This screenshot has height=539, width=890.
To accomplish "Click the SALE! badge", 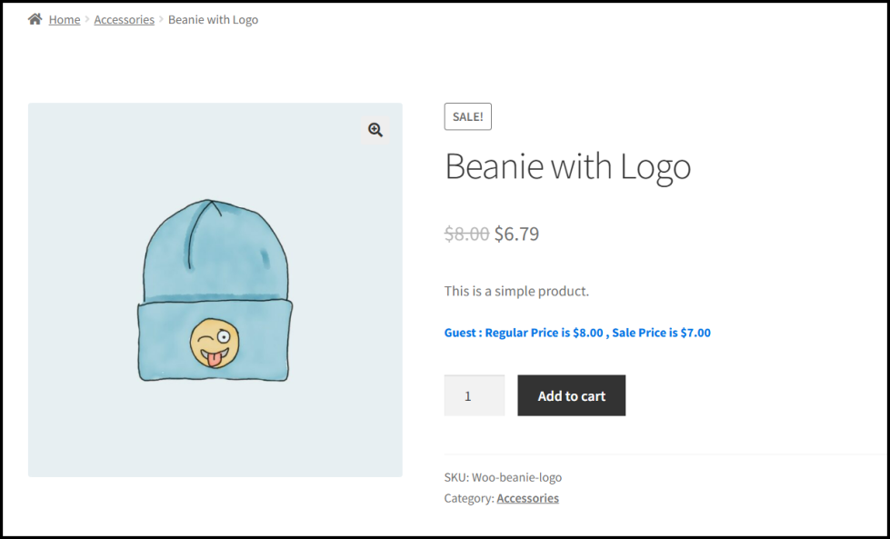I will click(x=467, y=116).
